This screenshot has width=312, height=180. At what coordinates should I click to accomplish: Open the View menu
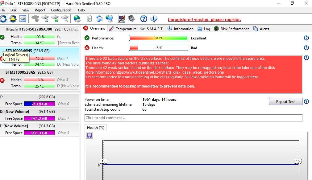[x=26, y=10]
